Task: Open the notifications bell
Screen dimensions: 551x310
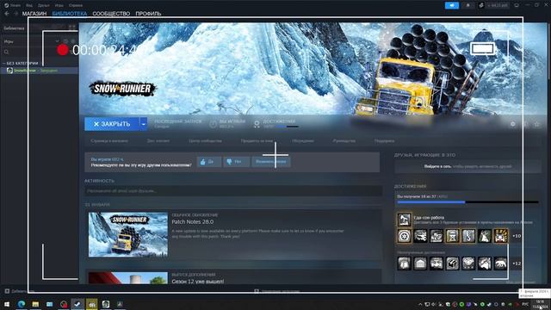Action: click(x=468, y=5)
